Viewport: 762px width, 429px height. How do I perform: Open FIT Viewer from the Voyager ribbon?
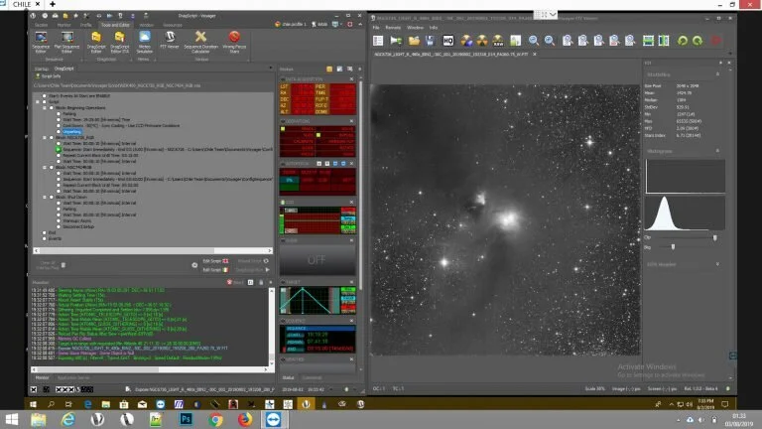(x=170, y=40)
